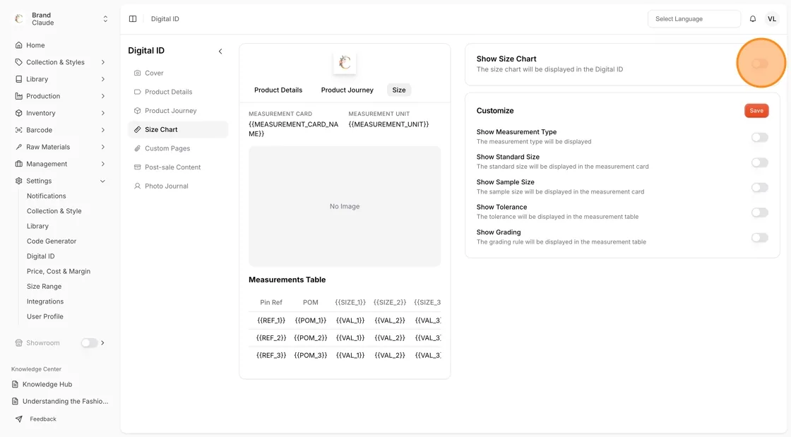The image size is (791, 437).
Task: Click the Home icon in sidebar
Action: click(x=18, y=45)
